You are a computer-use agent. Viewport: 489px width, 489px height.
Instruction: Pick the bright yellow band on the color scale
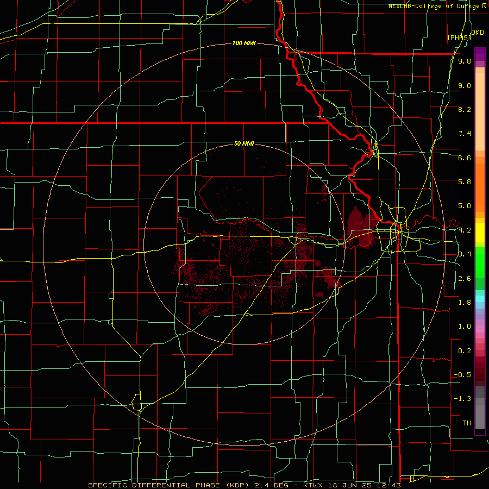tap(480, 233)
